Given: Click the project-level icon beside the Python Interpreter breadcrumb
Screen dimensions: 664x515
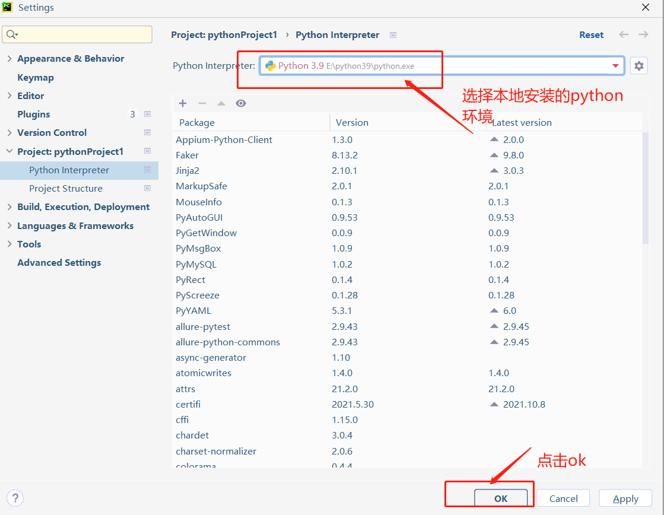Looking at the screenshot, I should pyautogui.click(x=393, y=35).
